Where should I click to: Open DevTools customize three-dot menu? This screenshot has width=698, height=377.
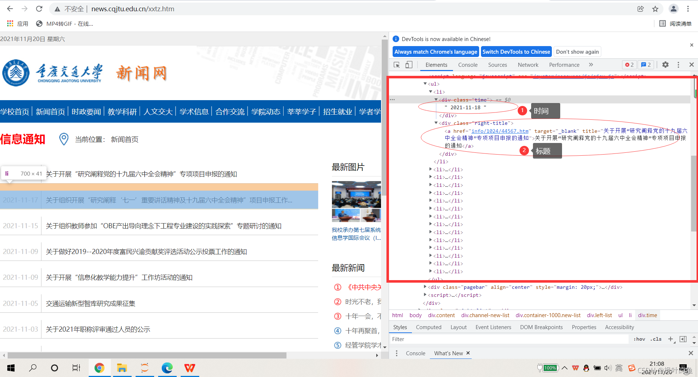point(678,65)
